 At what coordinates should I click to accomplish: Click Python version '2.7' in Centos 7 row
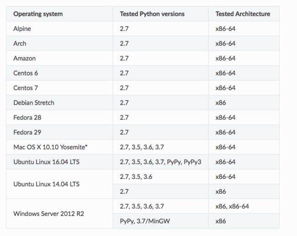pyautogui.click(x=124, y=88)
